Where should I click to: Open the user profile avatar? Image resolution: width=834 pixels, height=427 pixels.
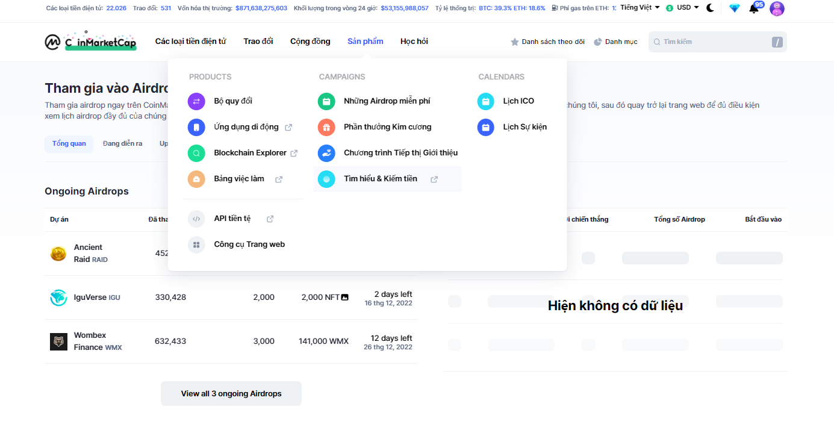[x=777, y=8]
